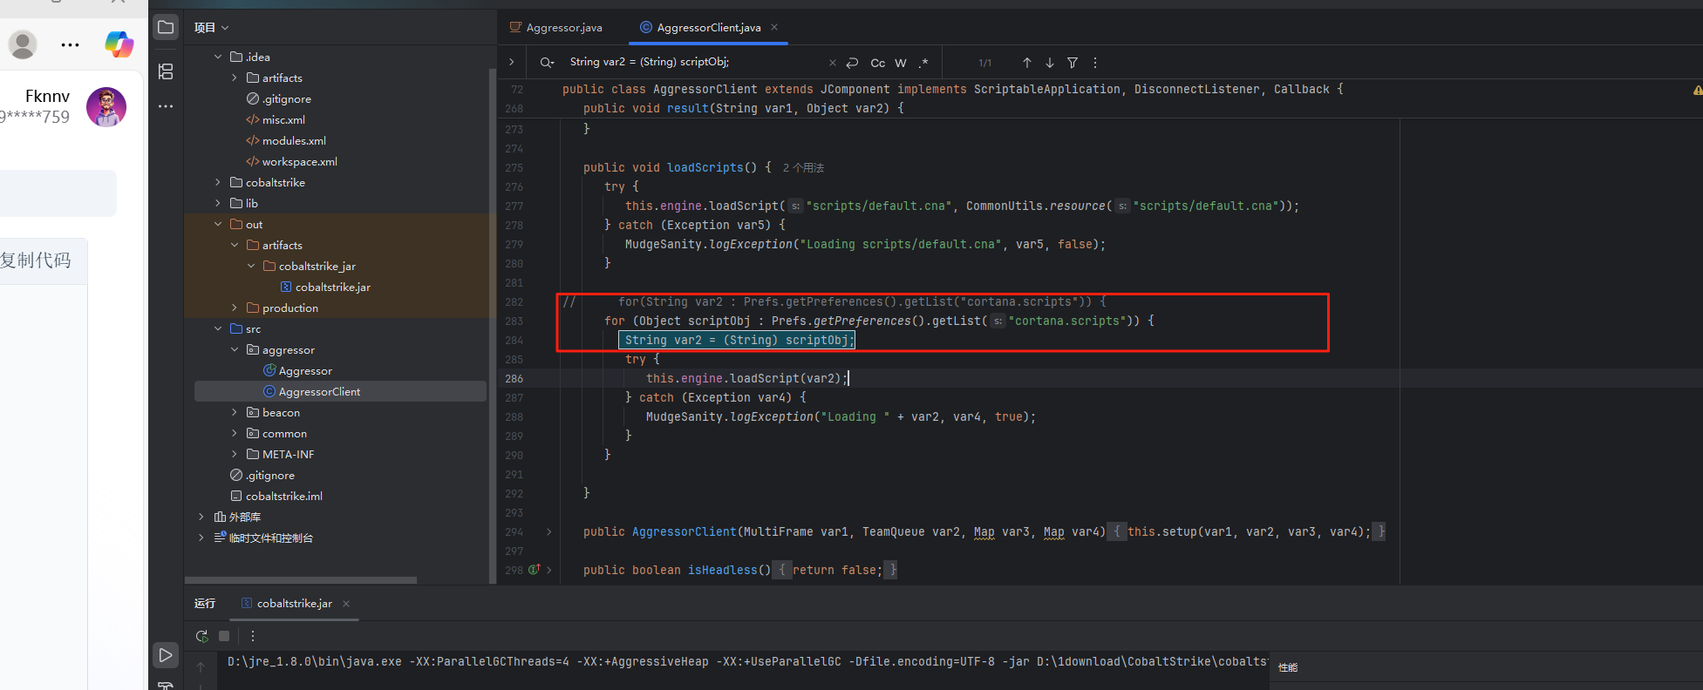Expand the production folder
Viewport: 1703px width, 690px height.
[235, 308]
